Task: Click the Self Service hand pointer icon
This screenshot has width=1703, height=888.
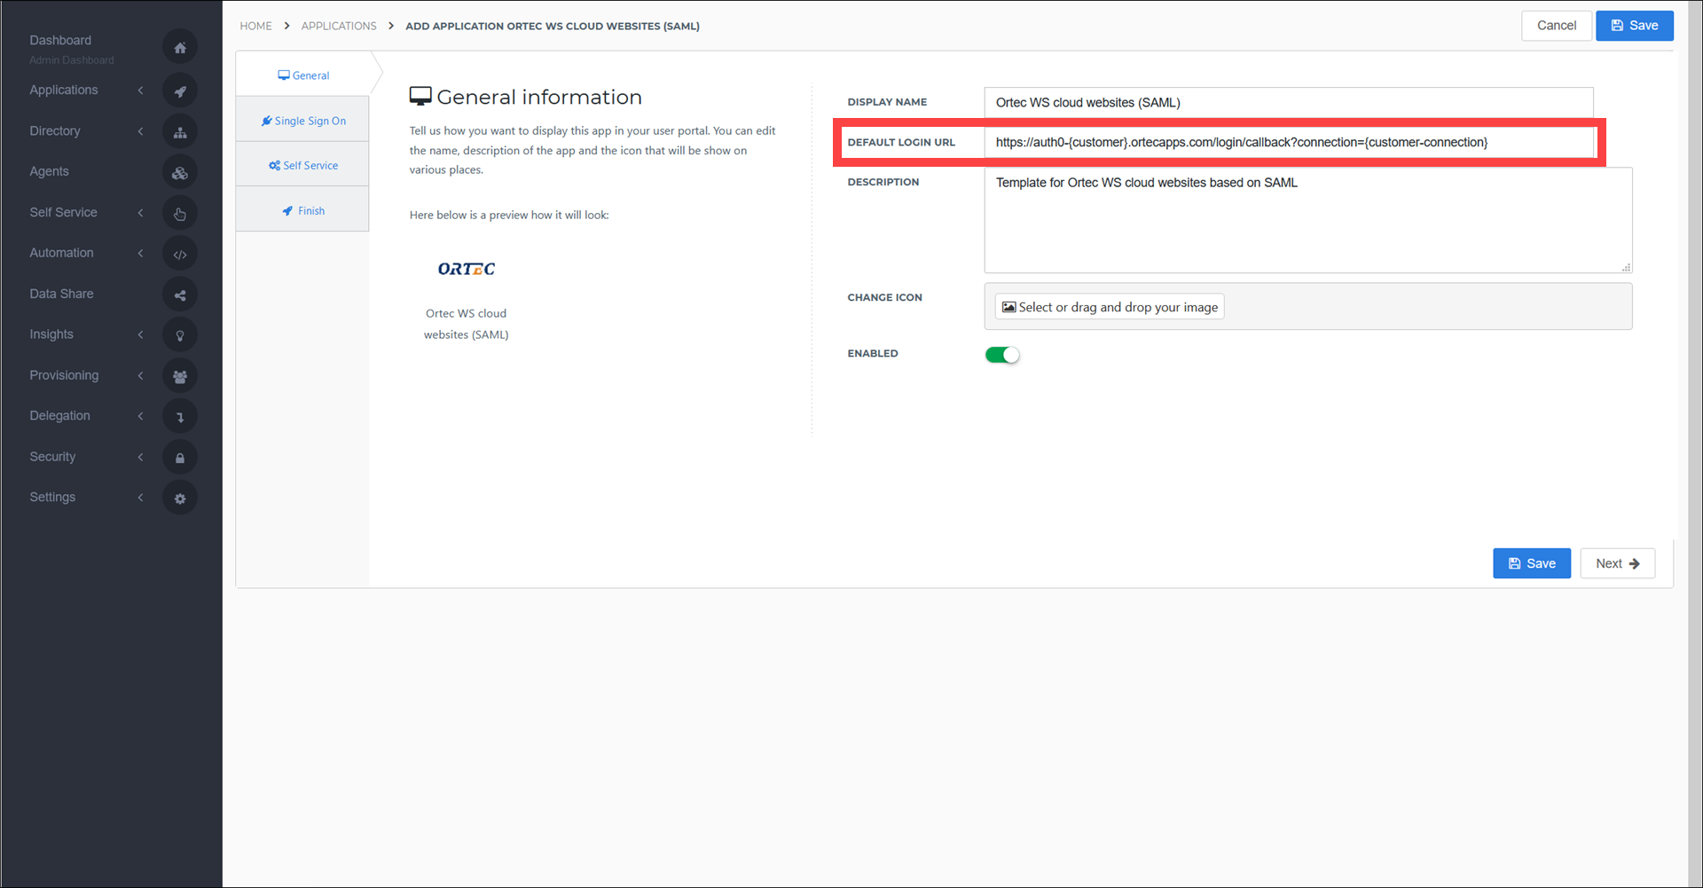Action: click(180, 213)
